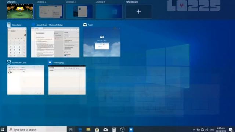Open Mail from the taskbar
The height and width of the screenshot is (132, 235).
[105, 129]
